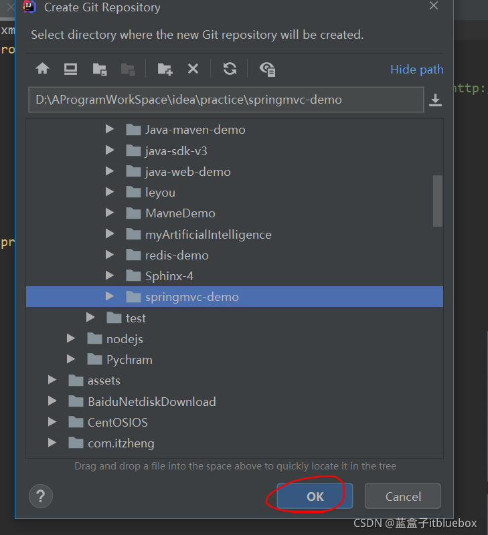Refresh the directory tree

pyautogui.click(x=230, y=69)
